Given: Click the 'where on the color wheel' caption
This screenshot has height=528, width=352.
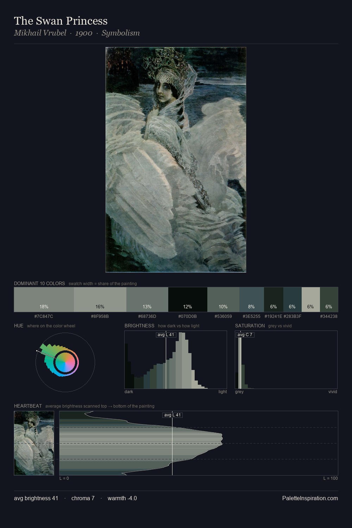Looking at the screenshot, I should 51,326.
